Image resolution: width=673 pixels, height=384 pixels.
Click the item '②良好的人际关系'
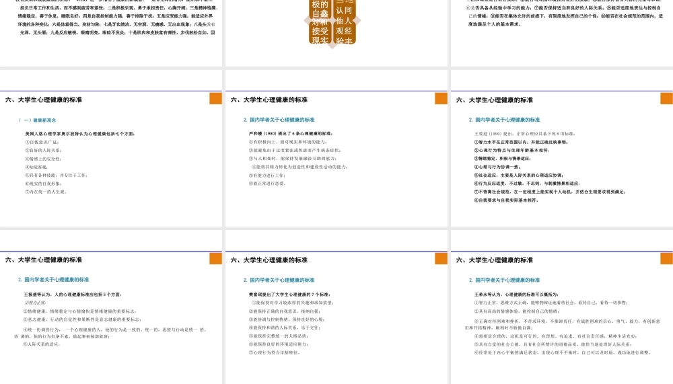tap(43, 150)
